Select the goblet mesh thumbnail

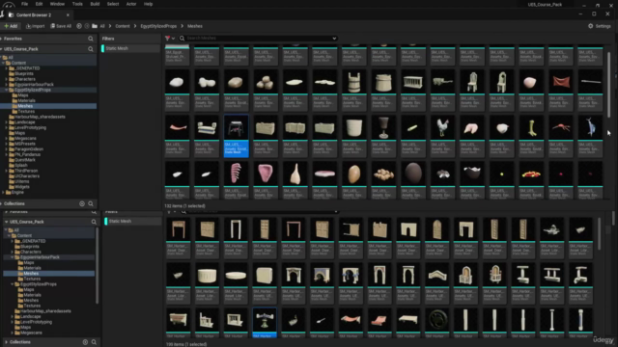tap(383, 127)
